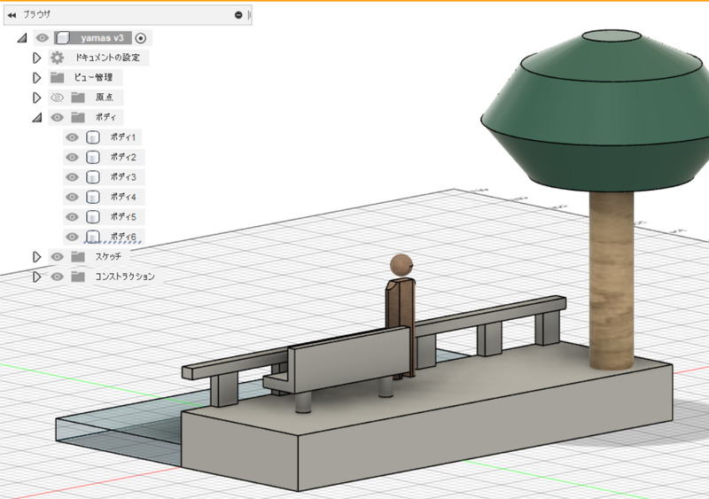Screen dimensions: 709x499
Task: Click the ボディ3 body cylinder icon
Action: tap(92, 177)
